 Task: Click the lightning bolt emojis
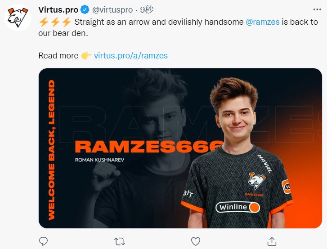pyautogui.click(x=55, y=22)
